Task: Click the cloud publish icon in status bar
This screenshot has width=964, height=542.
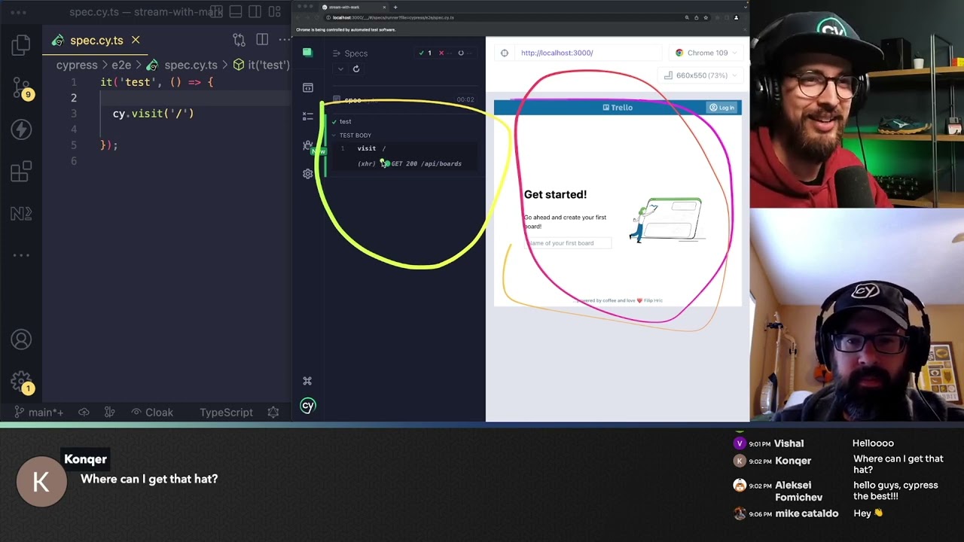Action: (84, 412)
